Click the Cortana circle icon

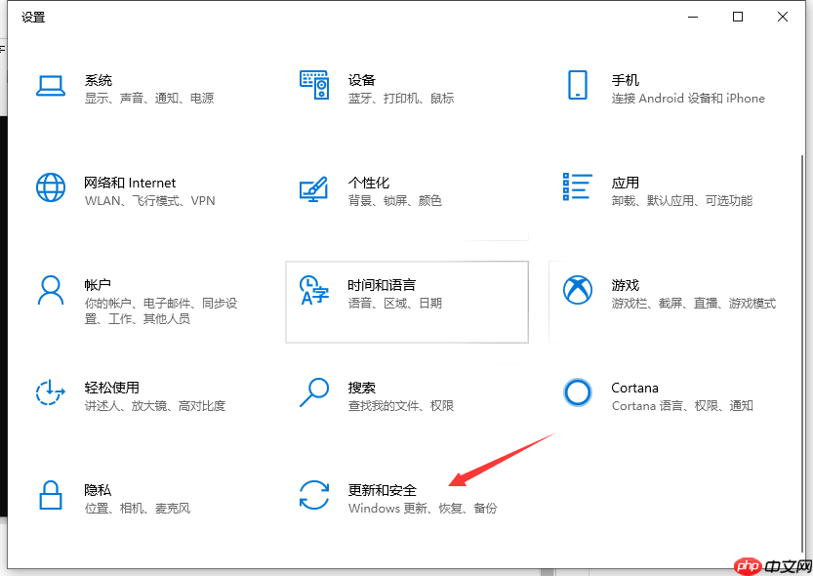click(x=578, y=392)
